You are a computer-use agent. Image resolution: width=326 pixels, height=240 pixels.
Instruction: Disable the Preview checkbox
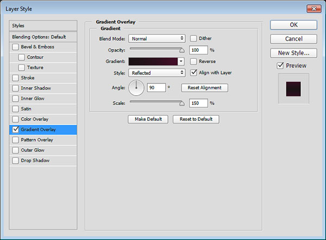[280, 66]
